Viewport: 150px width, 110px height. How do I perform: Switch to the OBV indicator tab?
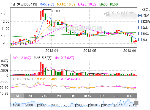pos(101,96)
